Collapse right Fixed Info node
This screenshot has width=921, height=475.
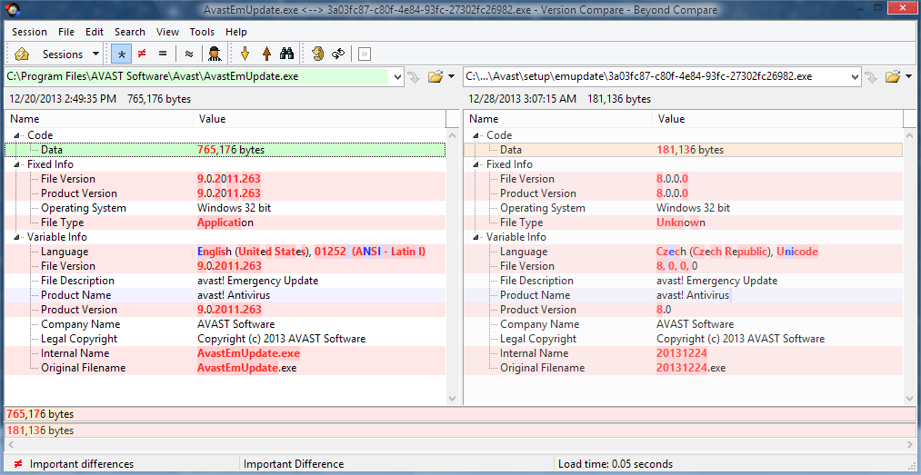pos(476,164)
